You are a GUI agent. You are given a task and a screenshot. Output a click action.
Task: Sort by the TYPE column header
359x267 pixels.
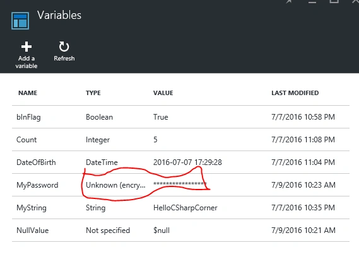[93, 93]
